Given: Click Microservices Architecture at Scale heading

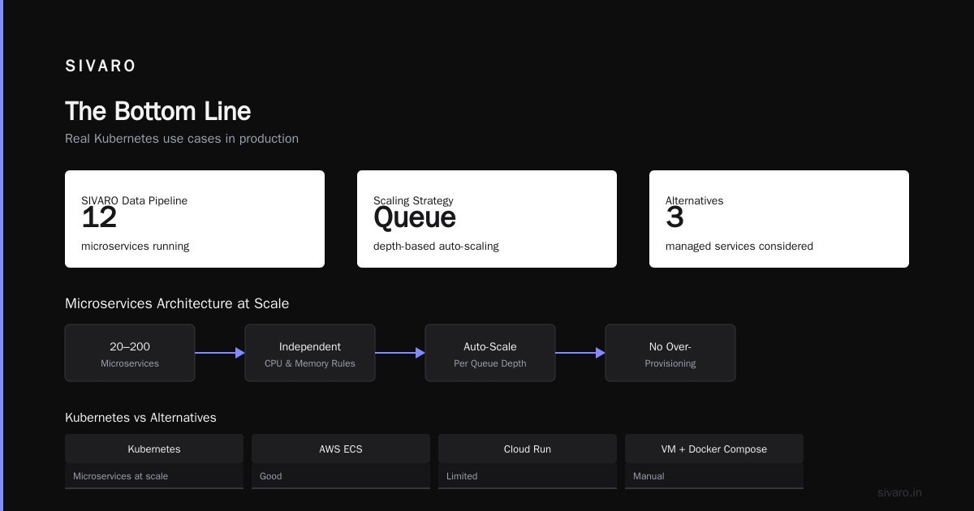Looking at the screenshot, I should click(177, 303).
